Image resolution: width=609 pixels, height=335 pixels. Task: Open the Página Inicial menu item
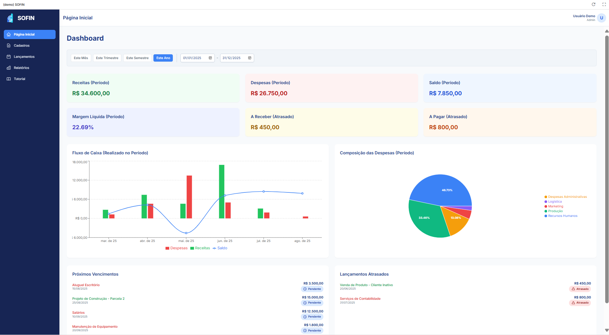[30, 35]
